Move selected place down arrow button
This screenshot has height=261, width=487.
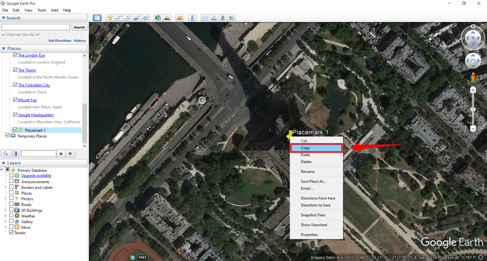pyautogui.click(x=70, y=153)
